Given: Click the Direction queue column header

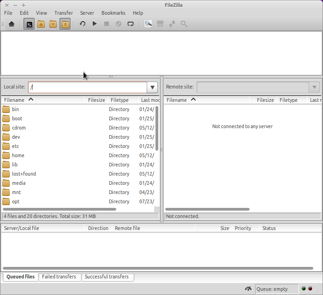Looking at the screenshot, I should click(98, 228).
